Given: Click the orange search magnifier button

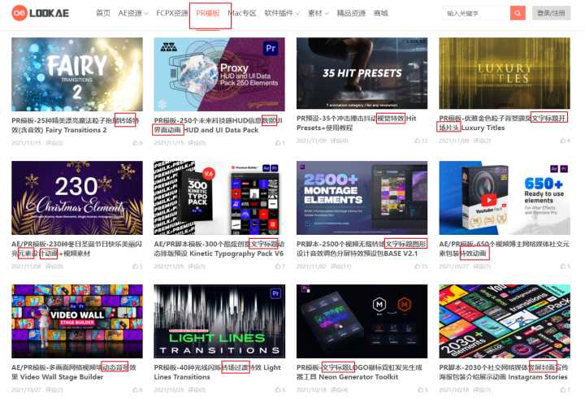Looking at the screenshot, I should tap(518, 14).
